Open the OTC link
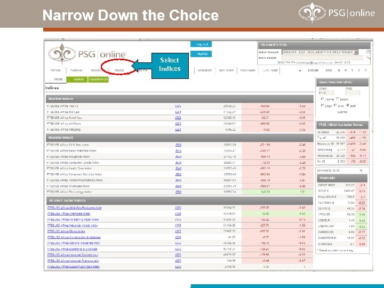384x288 pixels. [x=329, y=70]
